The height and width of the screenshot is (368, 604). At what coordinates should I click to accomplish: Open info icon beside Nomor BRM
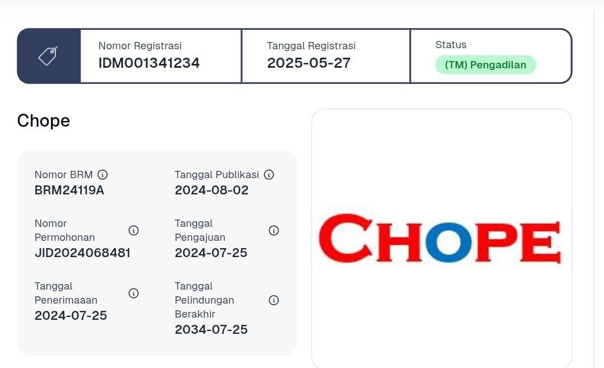(102, 175)
